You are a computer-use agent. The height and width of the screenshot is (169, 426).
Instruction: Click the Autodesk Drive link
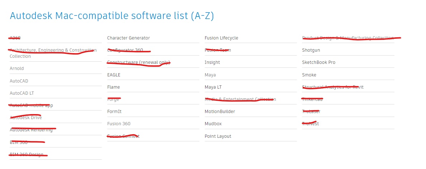tap(26, 118)
